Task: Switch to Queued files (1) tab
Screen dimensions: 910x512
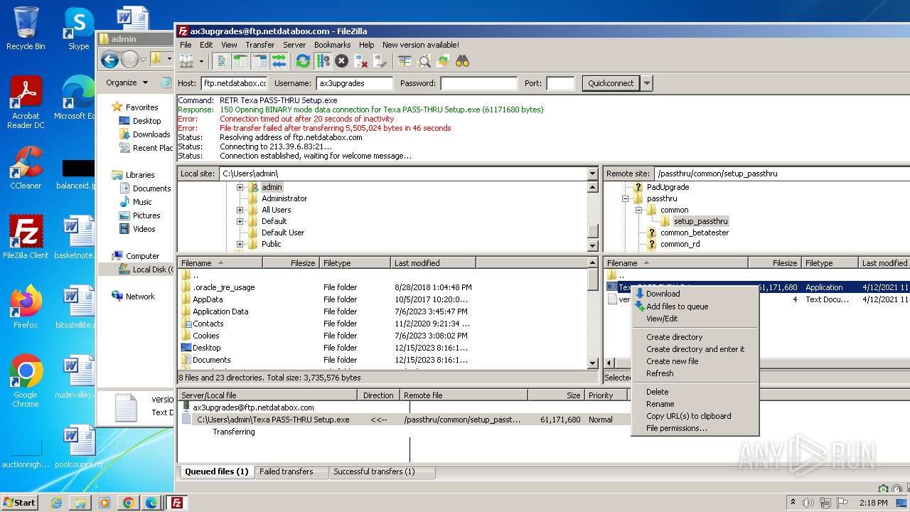Action: point(216,471)
